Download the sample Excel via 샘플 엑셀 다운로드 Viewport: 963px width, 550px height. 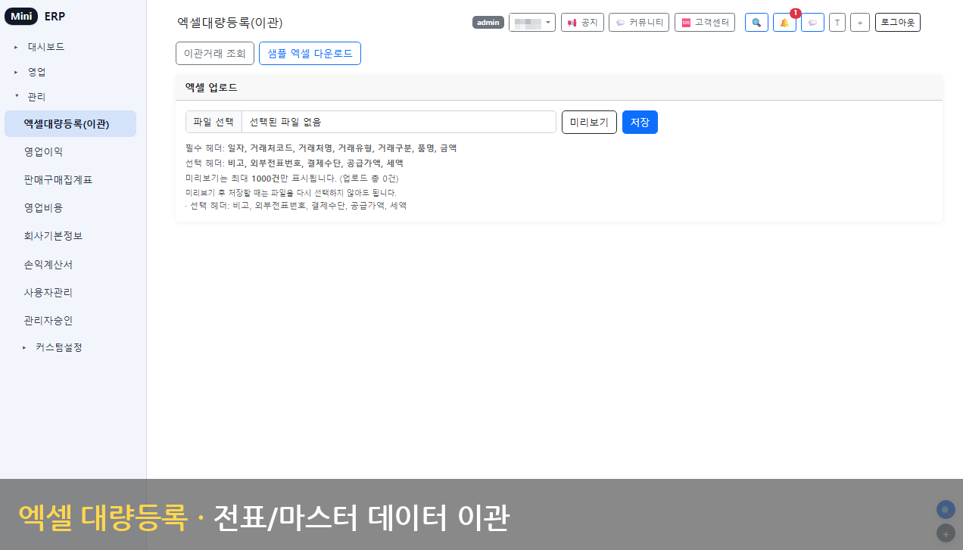coord(310,54)
